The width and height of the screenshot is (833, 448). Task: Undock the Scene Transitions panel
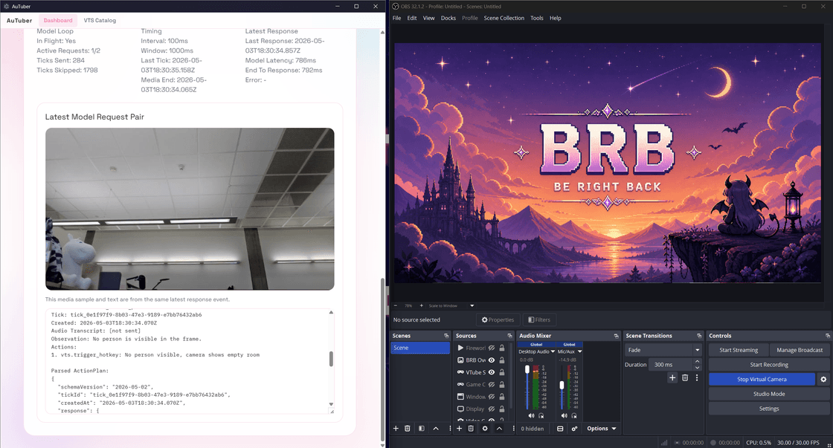[x=699, y=336]
